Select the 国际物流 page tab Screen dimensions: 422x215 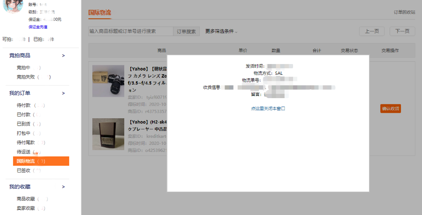(x=99, y=13)
